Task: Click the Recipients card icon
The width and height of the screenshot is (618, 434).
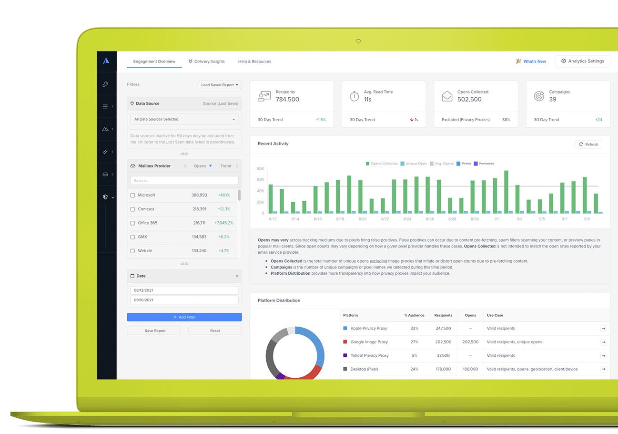Action: tap(264, 96)
